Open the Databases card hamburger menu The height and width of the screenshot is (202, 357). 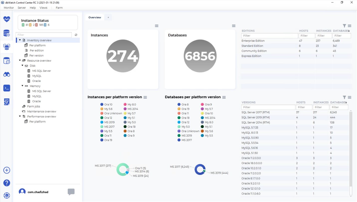tap(234, 26)
